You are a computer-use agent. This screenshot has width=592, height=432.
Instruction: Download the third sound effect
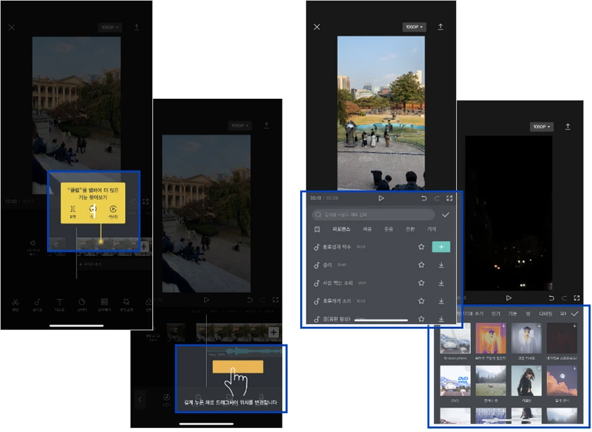(441, 283)
